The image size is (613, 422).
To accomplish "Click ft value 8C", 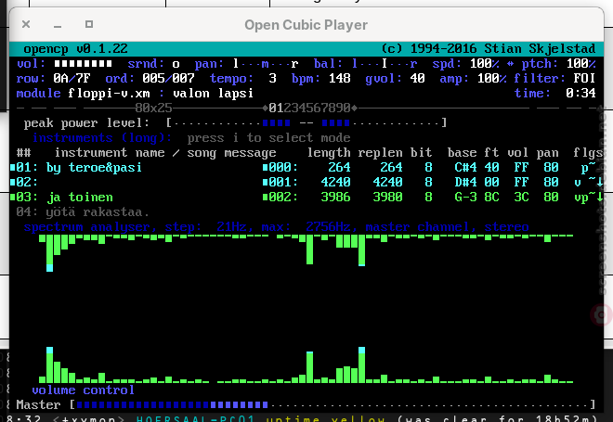I will 491,197.
